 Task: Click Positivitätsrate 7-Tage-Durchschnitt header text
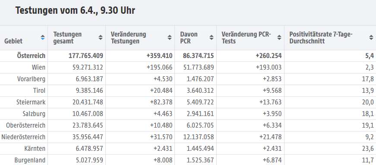coord(321,38)
